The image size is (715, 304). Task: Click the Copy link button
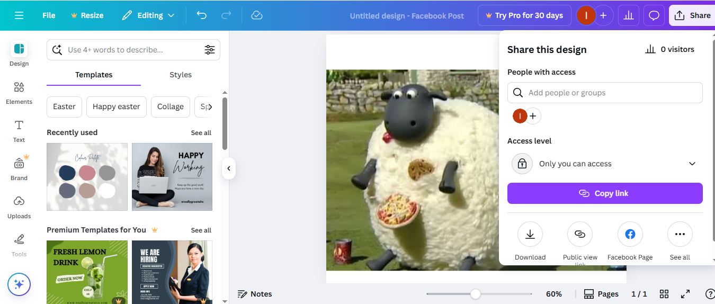coord(605,193)
